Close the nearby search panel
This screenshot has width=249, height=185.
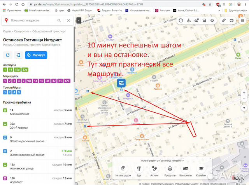(x=210, y=159)
